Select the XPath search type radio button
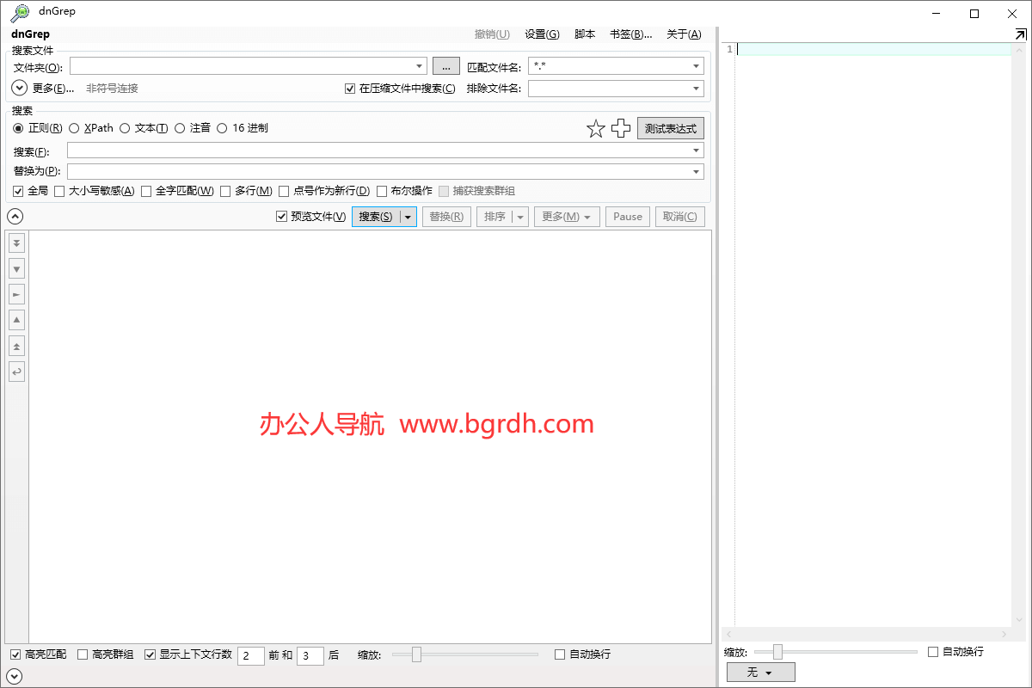The image size is (1032, 688). [x=75, y=128]
